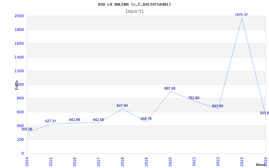Select the 2020 x-axis year label
This screenshot has width=269, height=168.
pos(170,162)
